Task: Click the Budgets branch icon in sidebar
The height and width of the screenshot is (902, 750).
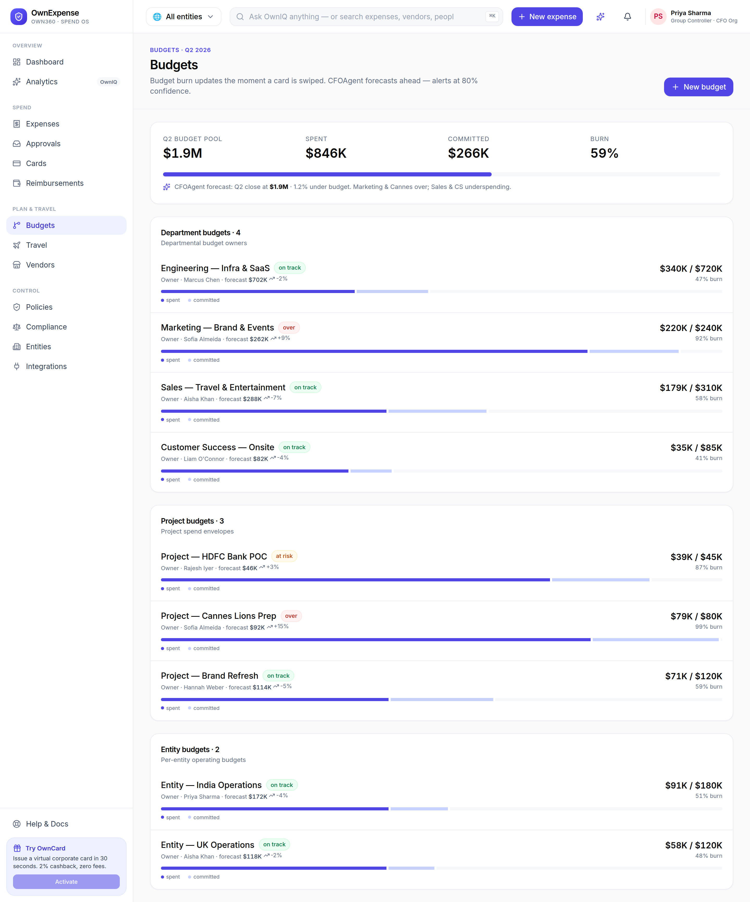Action: 17,225
